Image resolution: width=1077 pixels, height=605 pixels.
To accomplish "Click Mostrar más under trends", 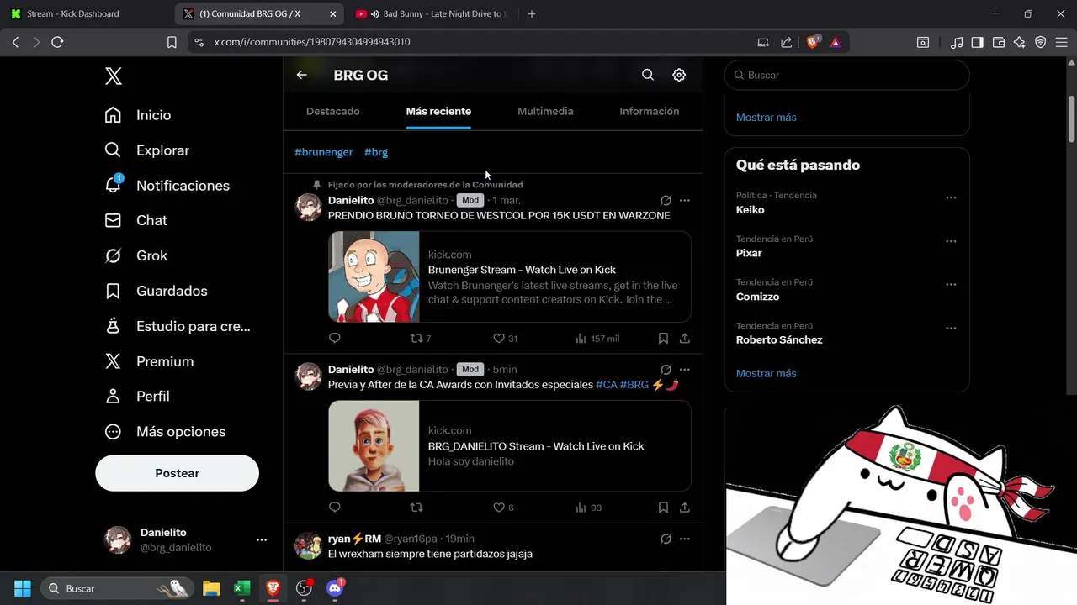I will (x=766, y=373).
